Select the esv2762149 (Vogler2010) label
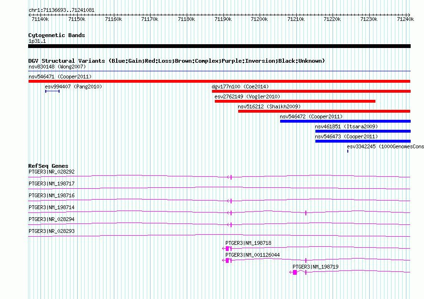Screen dimensions: 424x299 tap(247, 96)
